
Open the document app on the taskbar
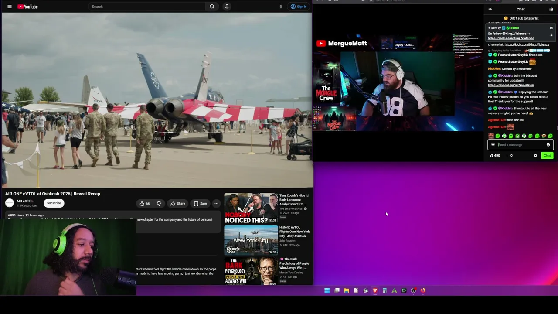[356, 290]
